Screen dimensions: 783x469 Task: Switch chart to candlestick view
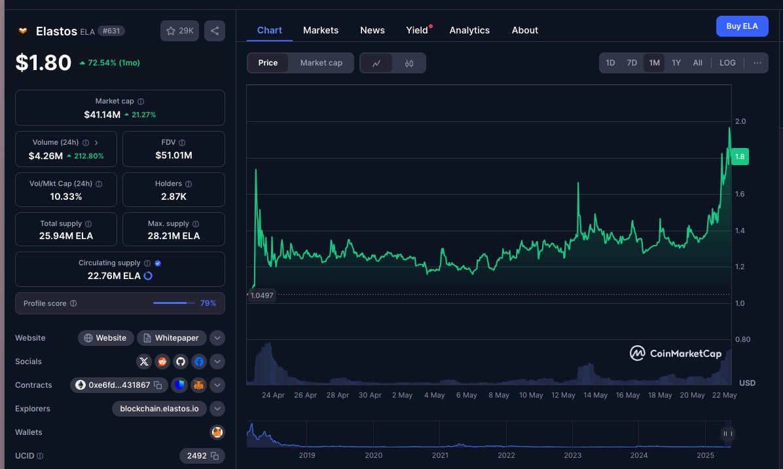tap(409, 64)
